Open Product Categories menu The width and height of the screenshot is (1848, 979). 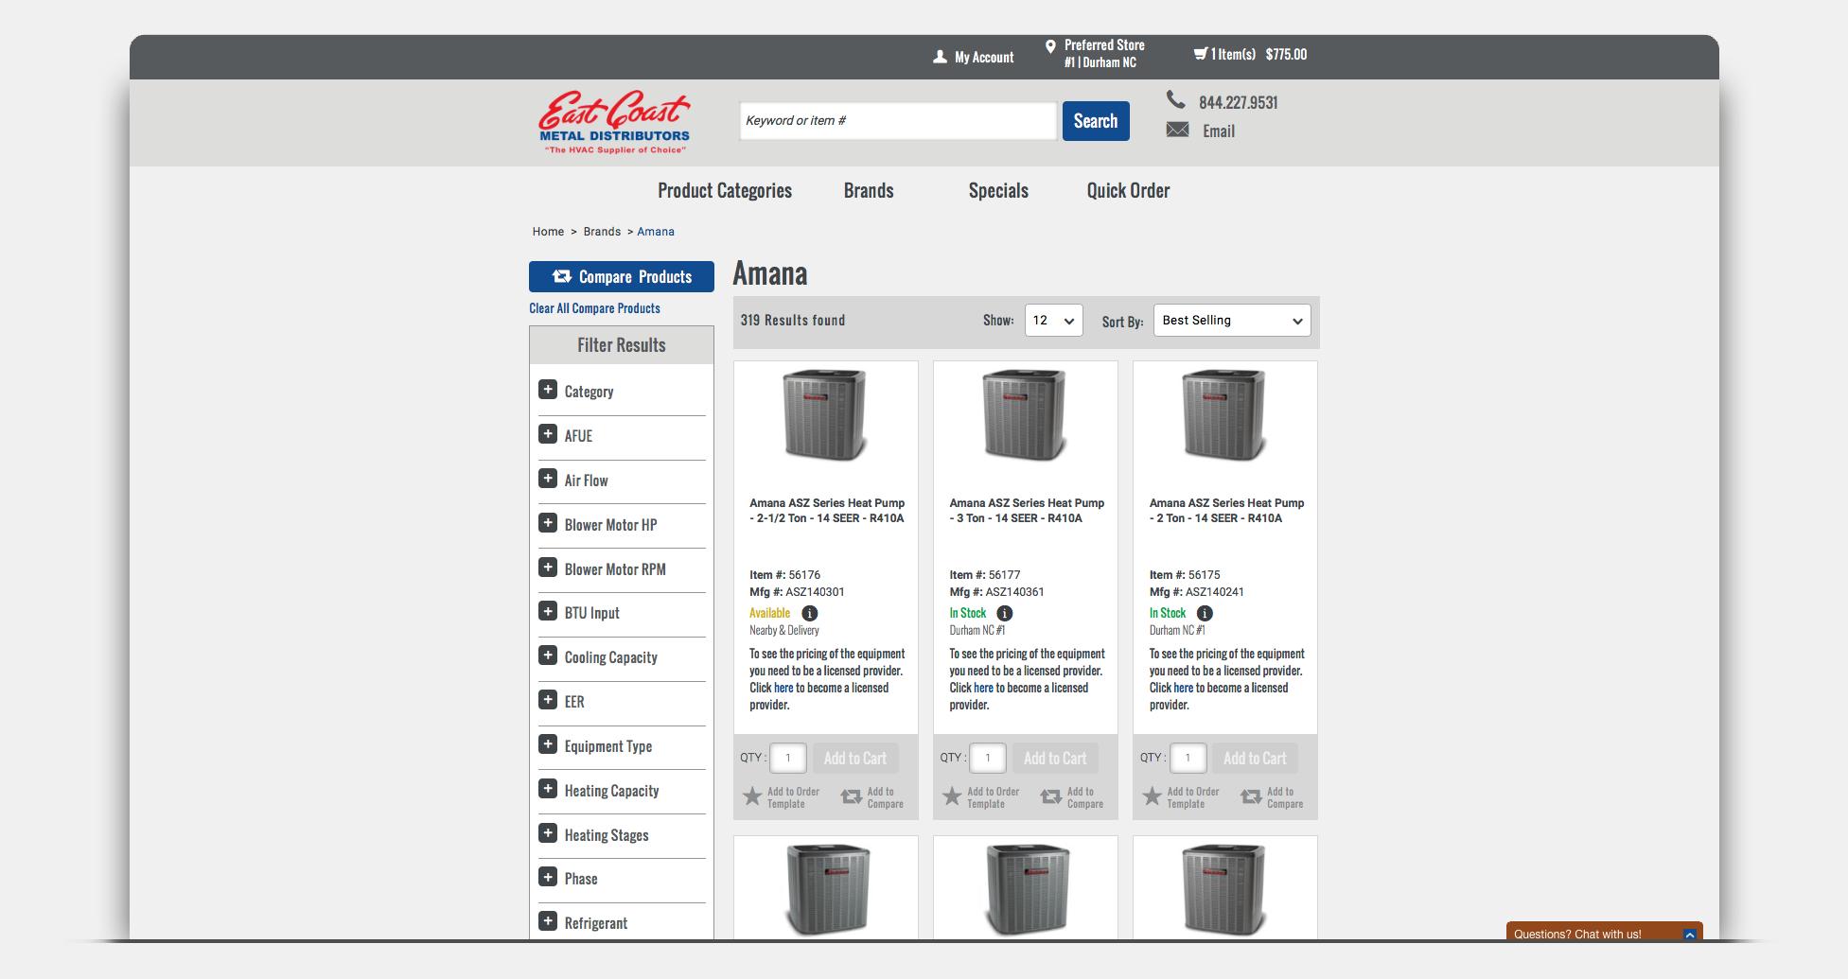click(725, 191)
